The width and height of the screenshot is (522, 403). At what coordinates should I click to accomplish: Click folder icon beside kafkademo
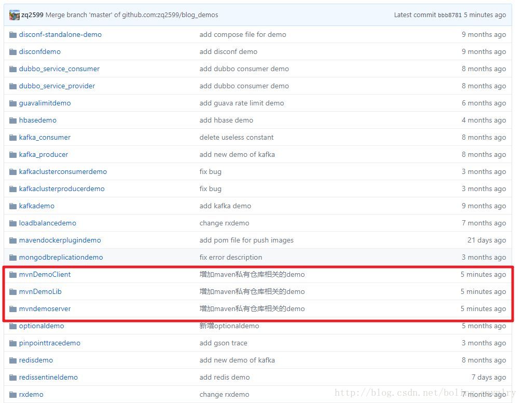[13, 206]
